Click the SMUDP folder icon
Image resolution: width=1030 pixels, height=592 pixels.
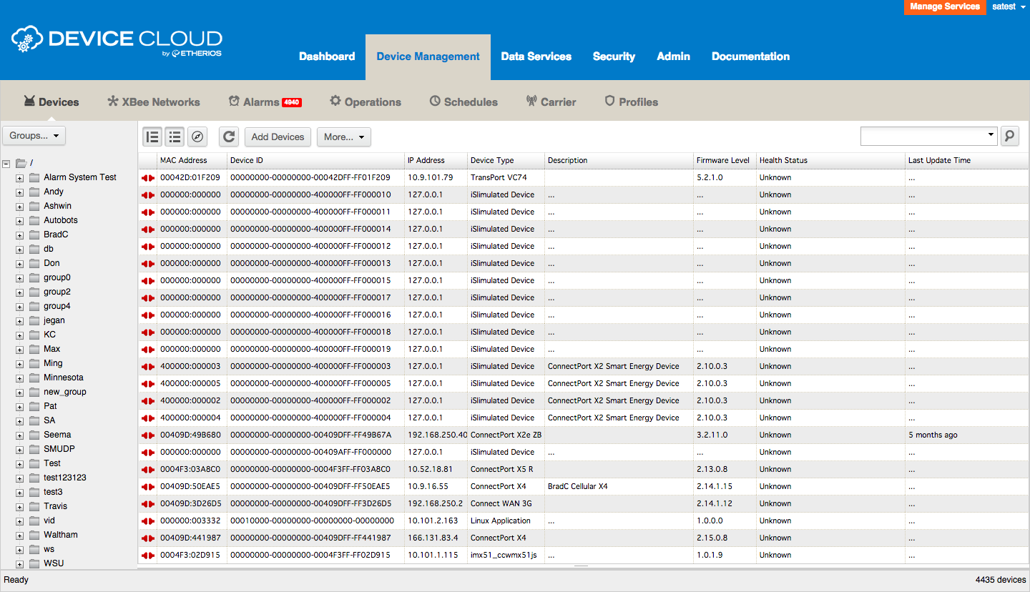34,449
